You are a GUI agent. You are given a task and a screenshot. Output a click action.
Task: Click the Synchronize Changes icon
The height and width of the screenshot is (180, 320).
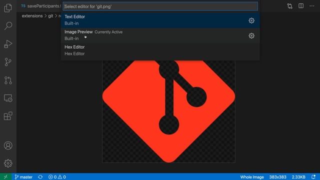[40, 177]
